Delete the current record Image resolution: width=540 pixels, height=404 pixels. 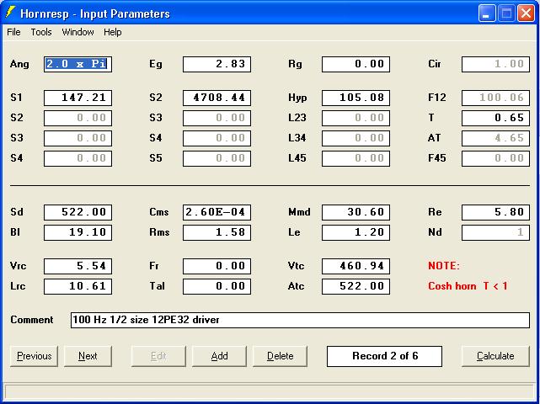pyautogui.click(x=280, y=356)
